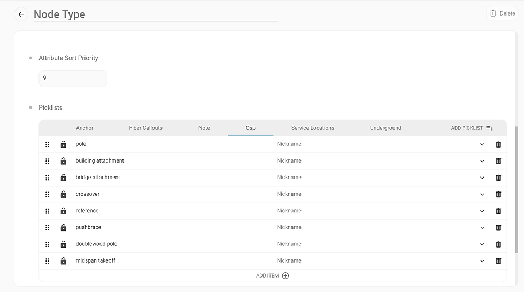Viewport: 524px width, 292px height.
Task: Toggle lock on midspan takeoff item
Action: [x=64, y=260]
